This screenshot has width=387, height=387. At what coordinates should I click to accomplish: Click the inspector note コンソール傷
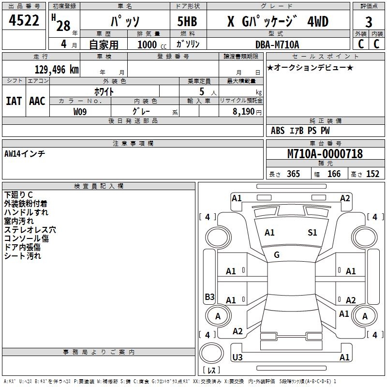pos(27,238)
